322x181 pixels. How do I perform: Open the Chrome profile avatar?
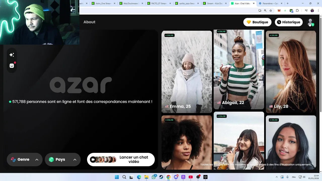pyautogui.click(x=312, y=11)
